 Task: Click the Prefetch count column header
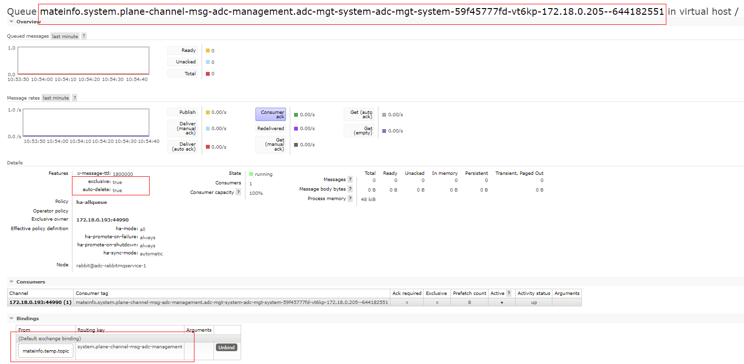point(469,293)
